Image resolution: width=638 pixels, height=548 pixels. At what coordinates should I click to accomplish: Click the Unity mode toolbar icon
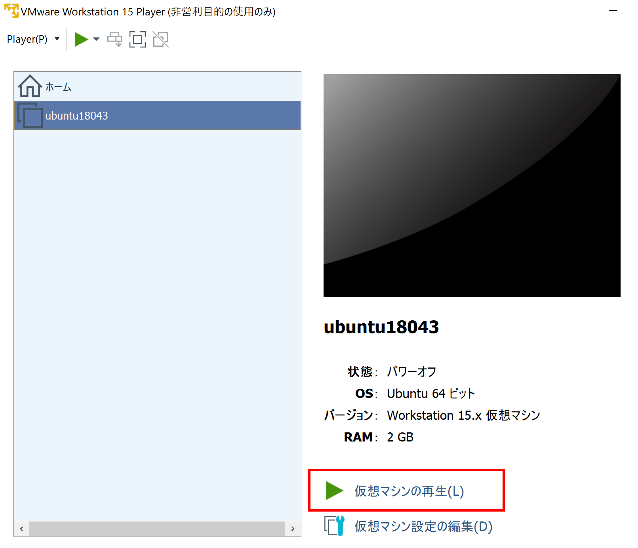161,39
